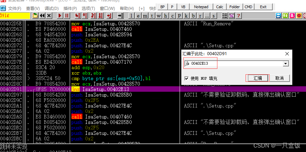Expand the assemble command dropdown arrow

click(286, 63)
